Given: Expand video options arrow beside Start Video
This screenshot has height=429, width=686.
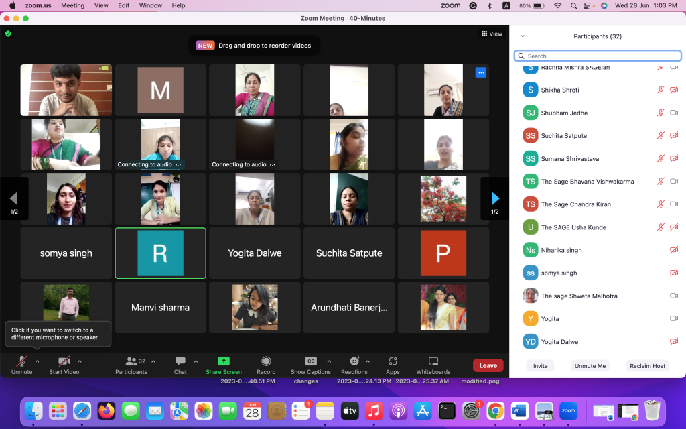Looking at the screenshot, I should click(80, 361).
